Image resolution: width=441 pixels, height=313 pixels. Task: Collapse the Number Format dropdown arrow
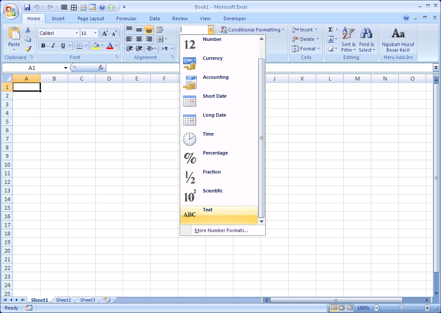tap(211, 30)
